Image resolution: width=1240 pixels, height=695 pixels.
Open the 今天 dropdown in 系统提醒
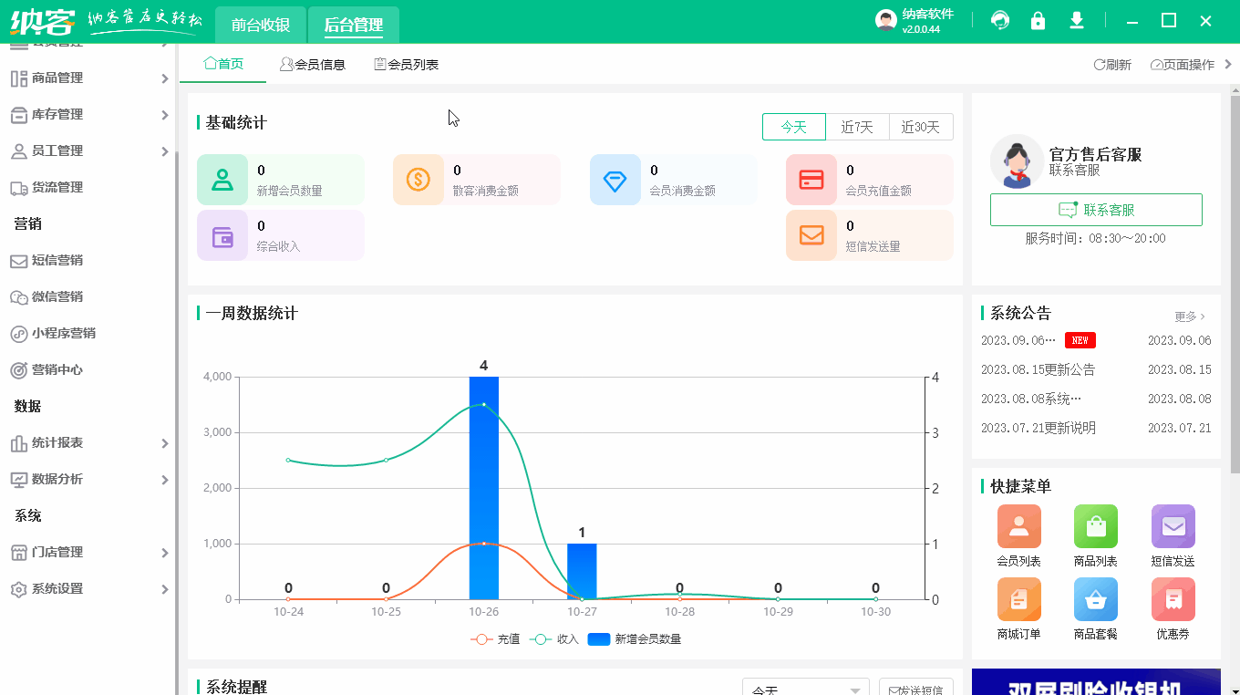click(804, 690)
